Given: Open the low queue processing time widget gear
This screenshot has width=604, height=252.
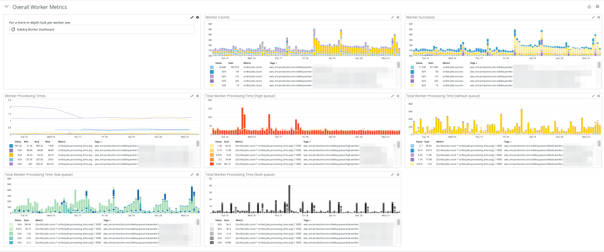Looking at the screenshot, I should 198,174.
